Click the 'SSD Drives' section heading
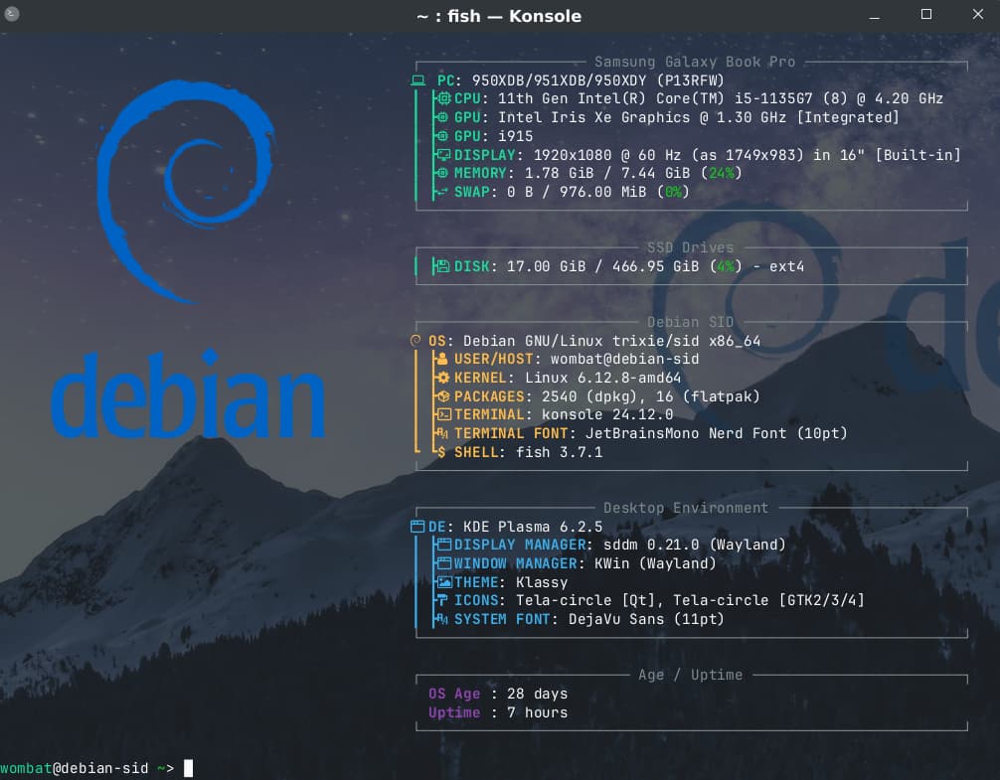 (690, 247)
